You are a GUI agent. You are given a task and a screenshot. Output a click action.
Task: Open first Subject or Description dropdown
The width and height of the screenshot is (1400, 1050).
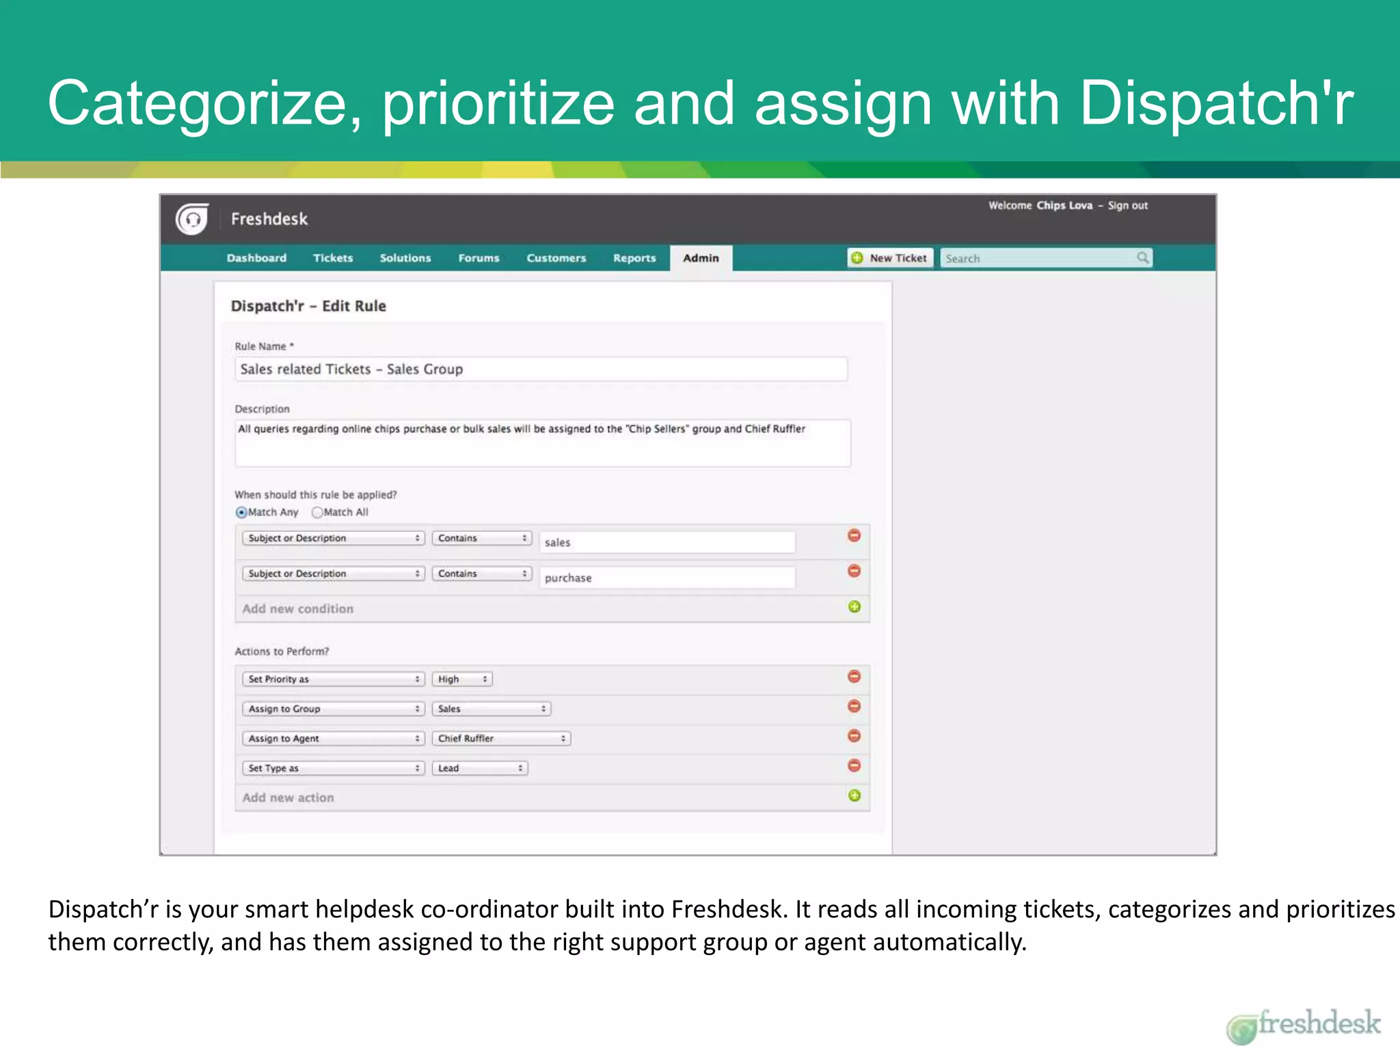click(333, 539)
